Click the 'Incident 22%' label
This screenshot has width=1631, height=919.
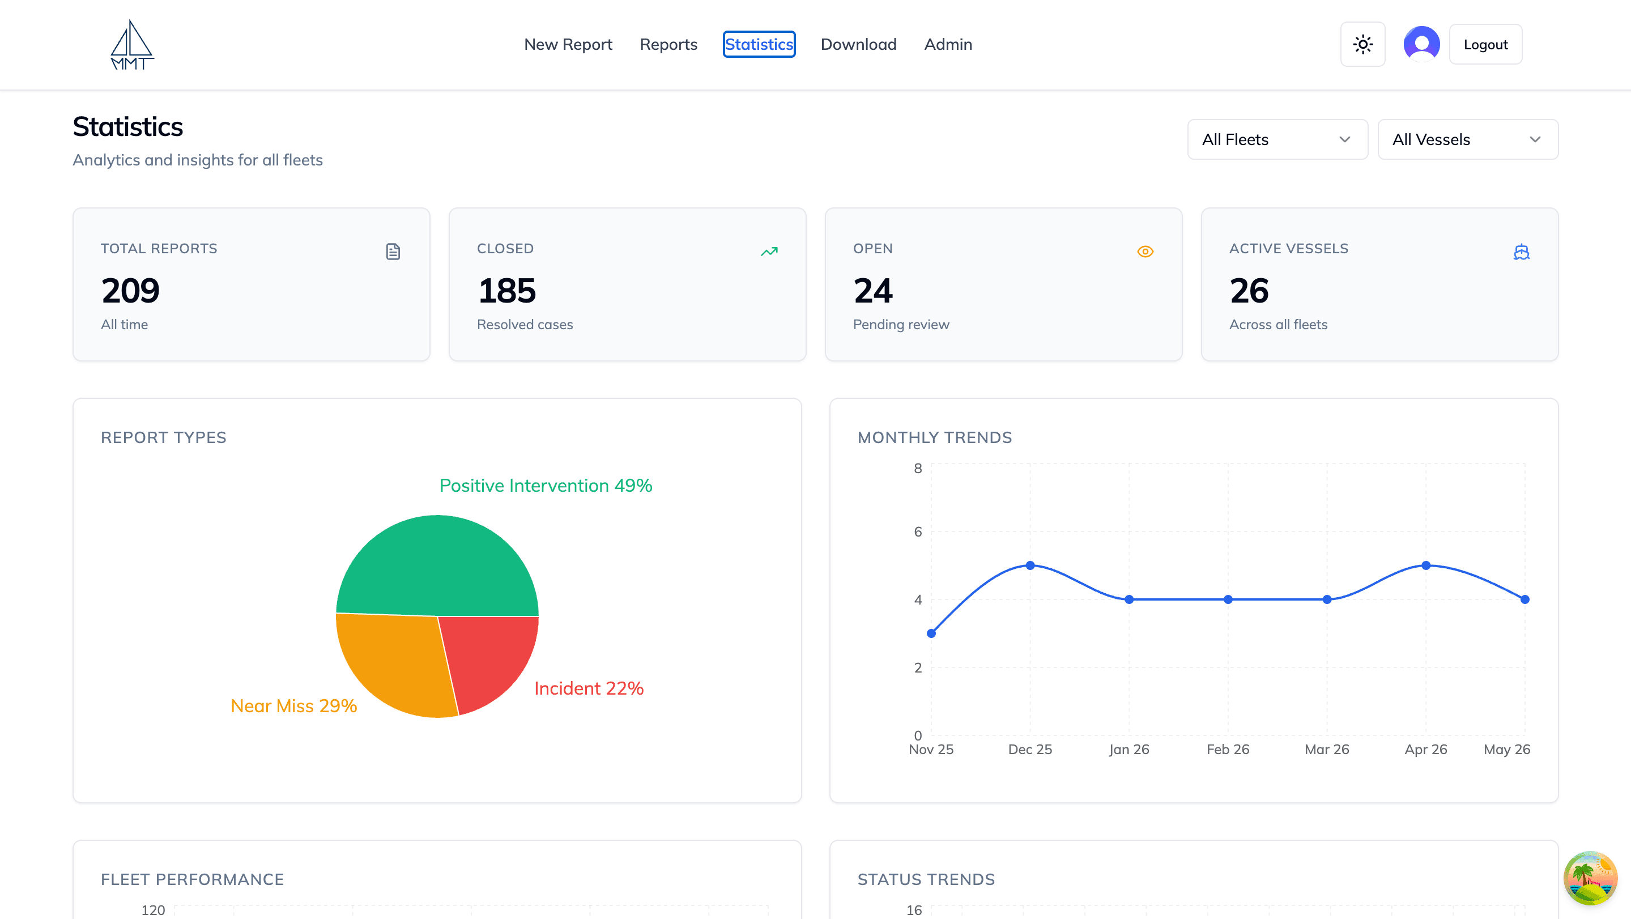click(x=589, y=688)
